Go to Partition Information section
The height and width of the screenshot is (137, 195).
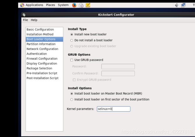[x=45, y=44]
